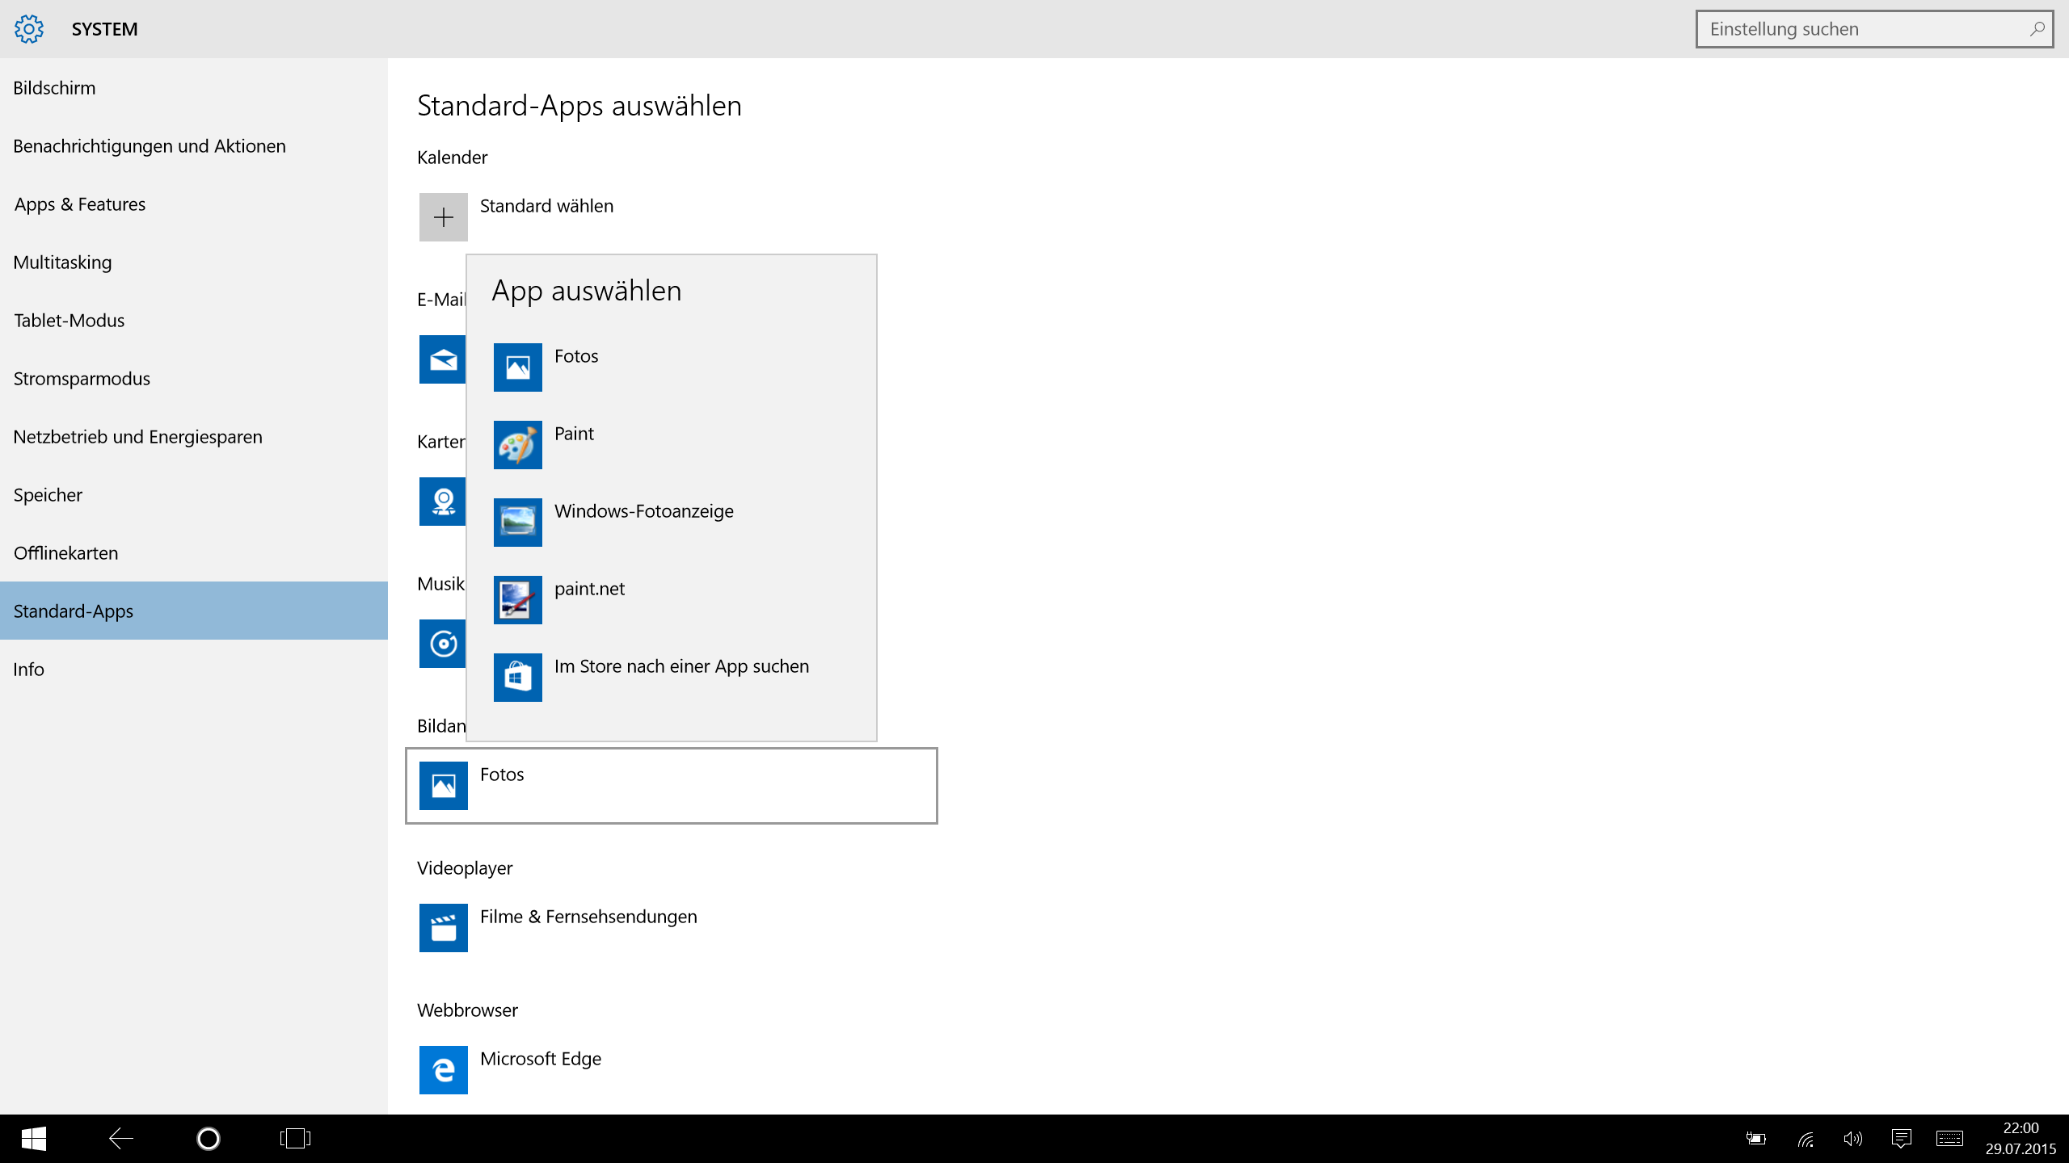Click the Mail app icon
2069x1163 pixels.
(x=442, y=359)
